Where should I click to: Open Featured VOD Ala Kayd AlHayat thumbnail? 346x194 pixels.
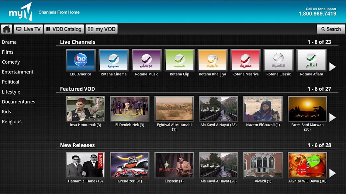point(219,109)
